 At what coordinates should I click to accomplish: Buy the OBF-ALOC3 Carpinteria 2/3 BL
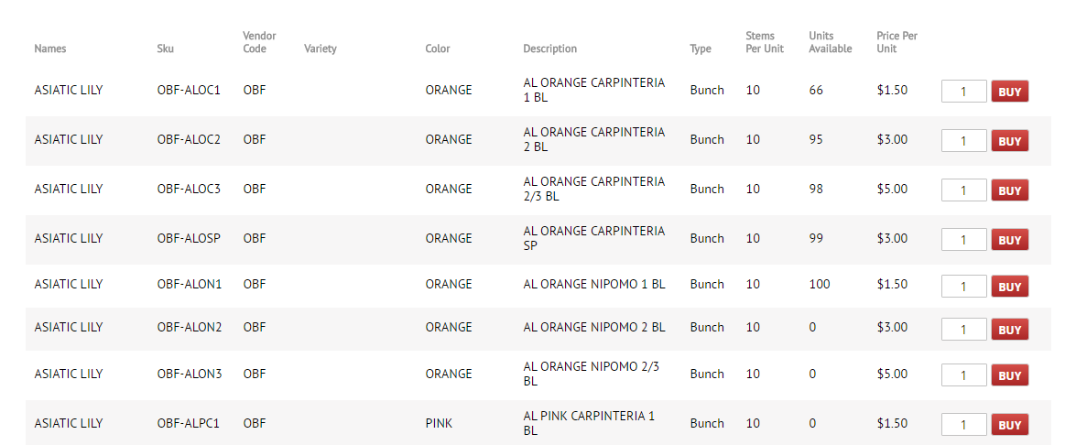(x=1009, y=190)
